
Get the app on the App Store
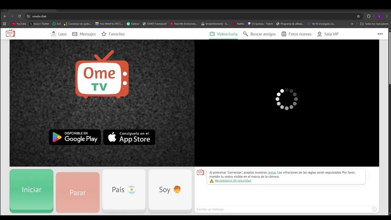point(129,137)
